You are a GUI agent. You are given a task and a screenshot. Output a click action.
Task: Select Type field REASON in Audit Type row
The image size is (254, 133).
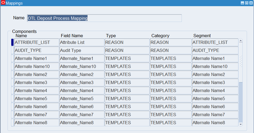tap(127, 50)
